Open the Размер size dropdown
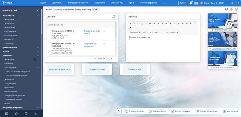 tap(174, 32)
